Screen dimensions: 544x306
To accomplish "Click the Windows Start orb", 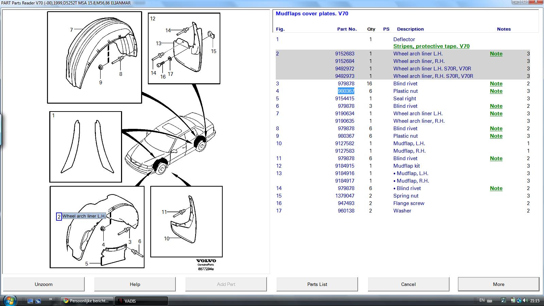I will [9, 301].
